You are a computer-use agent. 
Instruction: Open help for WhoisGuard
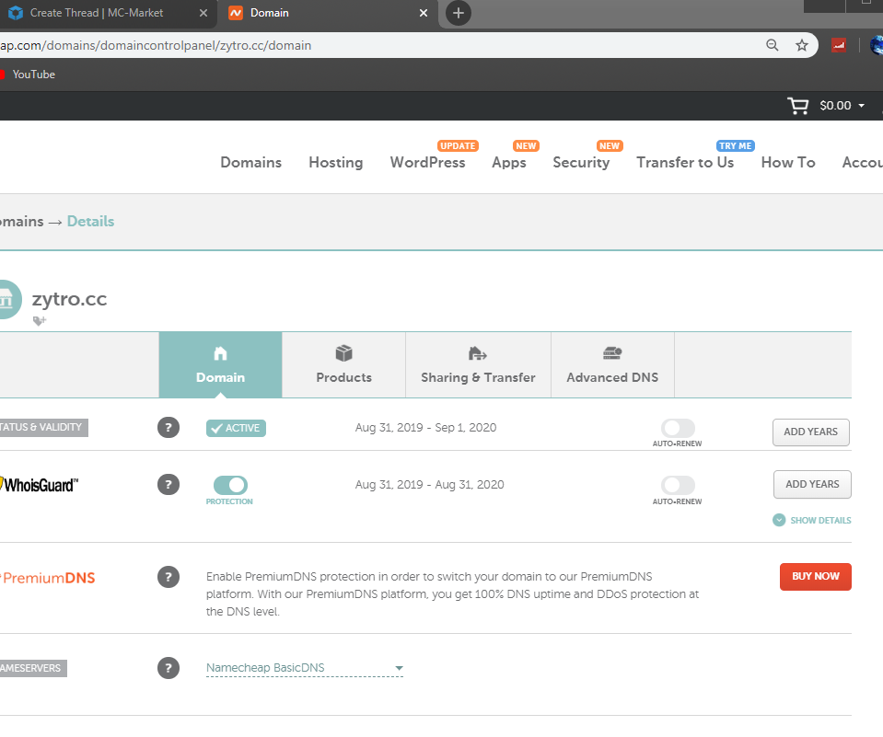pos(168,484)
